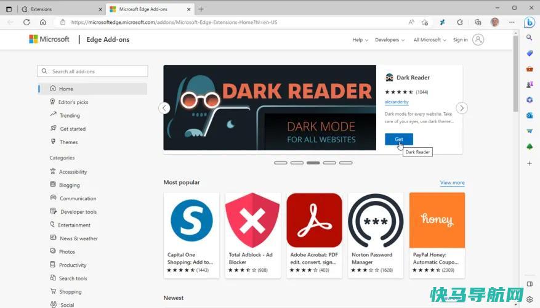Click the read aloud icon in address bar
The width and height of the screenshot is (540, 308).
click(411, 22)
